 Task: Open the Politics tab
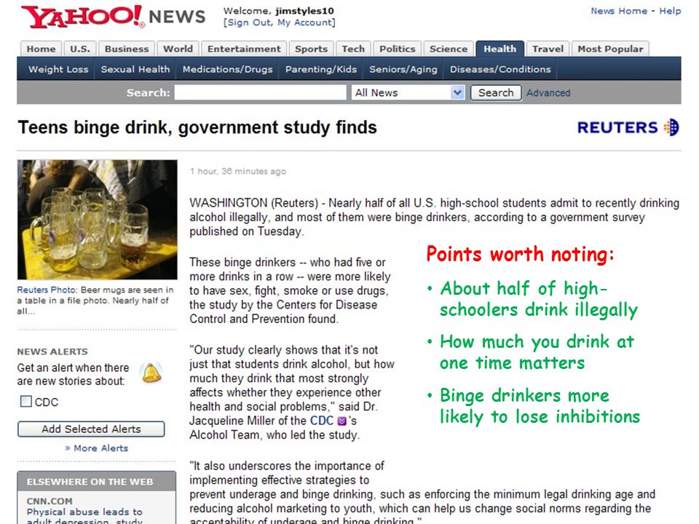tap(398, 49)
